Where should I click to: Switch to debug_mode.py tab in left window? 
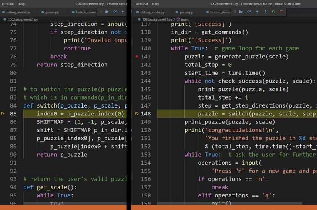tap(16, 12)
